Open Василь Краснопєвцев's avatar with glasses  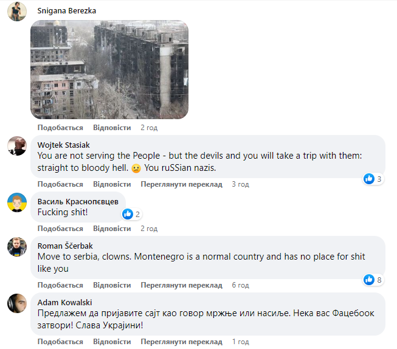[x=17, y=202]
